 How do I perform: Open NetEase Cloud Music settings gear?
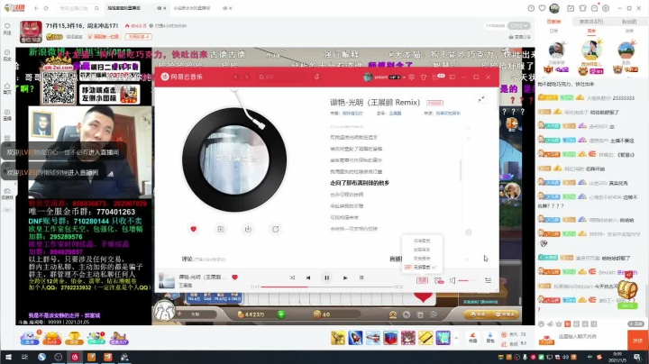click(x=411, y=77)
